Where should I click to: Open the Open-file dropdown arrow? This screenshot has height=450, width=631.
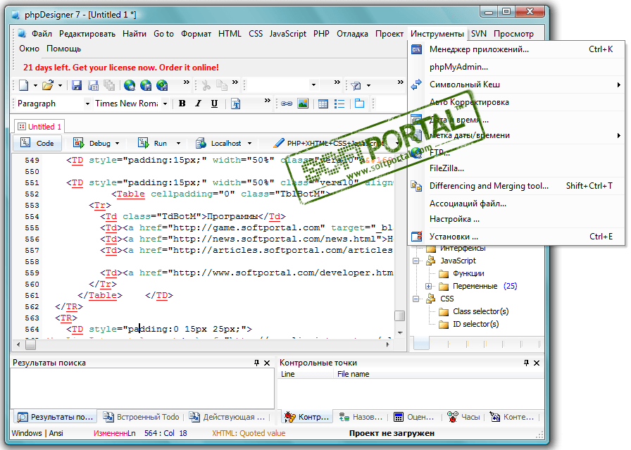[60, 85]
